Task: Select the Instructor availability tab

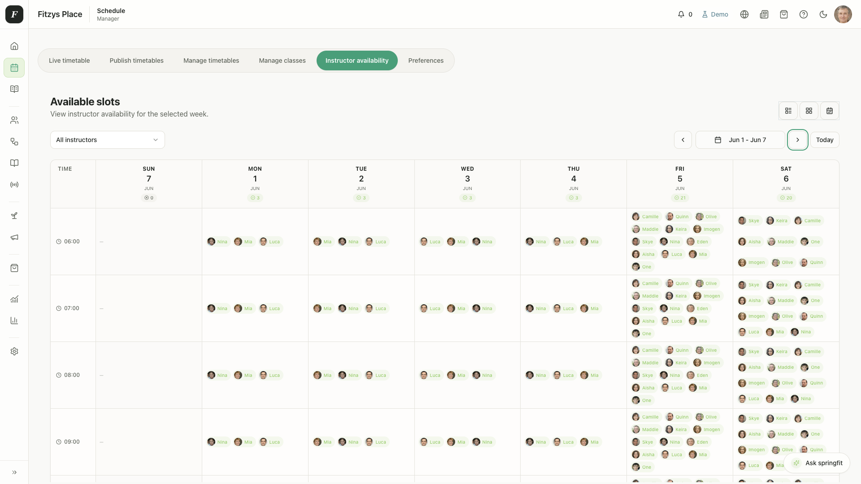Action: [x=357, y=60]
